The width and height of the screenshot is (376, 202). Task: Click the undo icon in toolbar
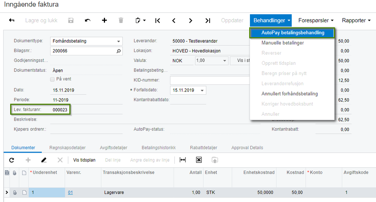(88, 20)
